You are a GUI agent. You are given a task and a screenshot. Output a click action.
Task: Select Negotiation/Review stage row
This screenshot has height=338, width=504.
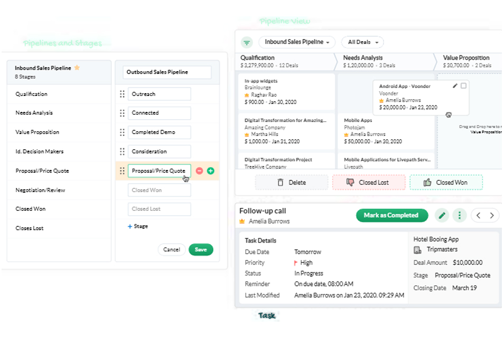59,190
